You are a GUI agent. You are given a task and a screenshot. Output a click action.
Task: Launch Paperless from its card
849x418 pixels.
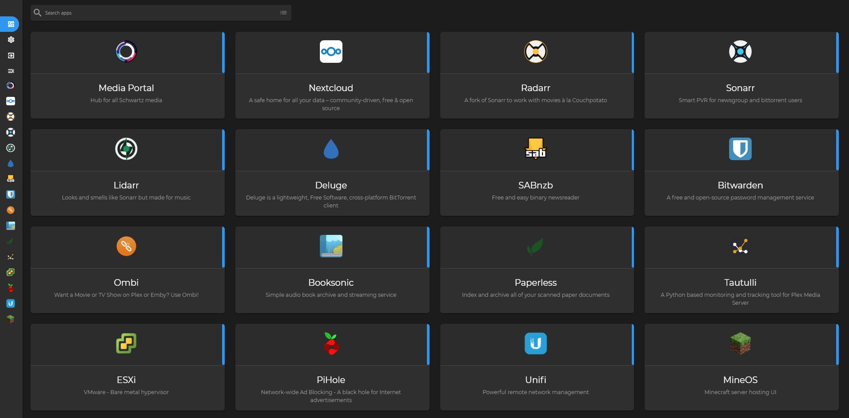536,270
